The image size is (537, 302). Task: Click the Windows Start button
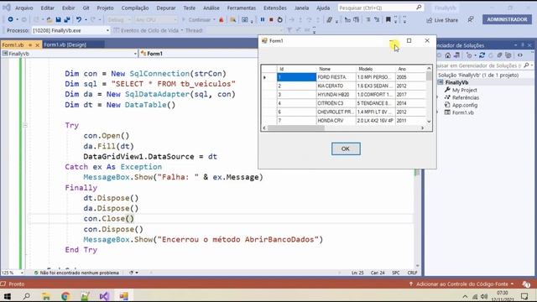point(8,296)
